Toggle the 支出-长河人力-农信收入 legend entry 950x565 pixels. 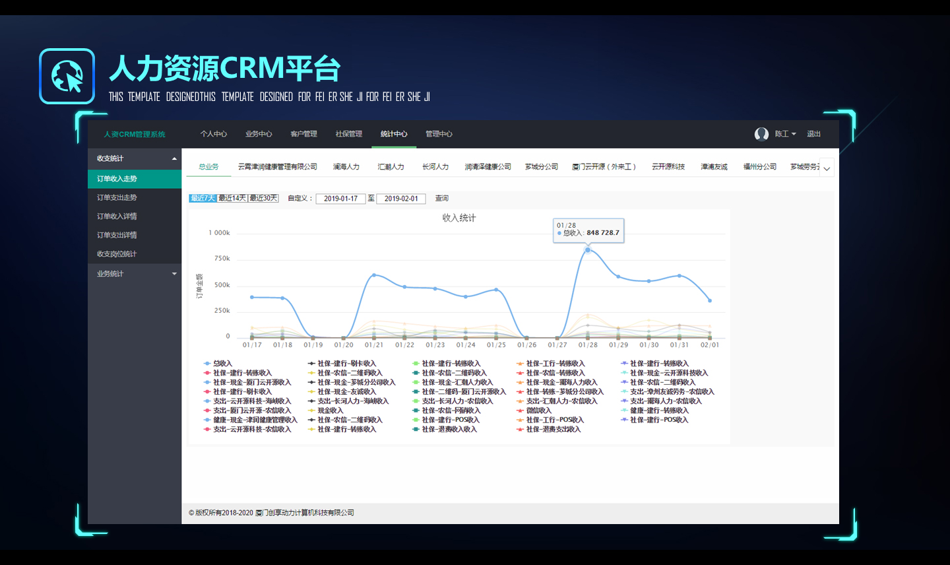coord(453,401)
